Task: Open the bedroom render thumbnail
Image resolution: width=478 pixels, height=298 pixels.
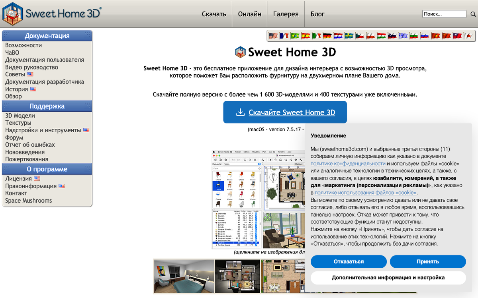Action: pyautogui.click(x=184, y=277)
